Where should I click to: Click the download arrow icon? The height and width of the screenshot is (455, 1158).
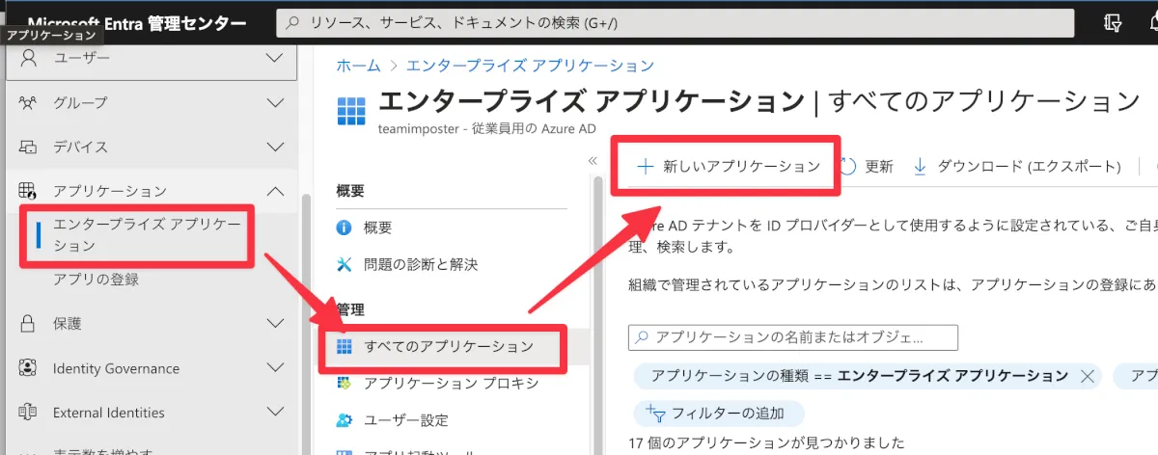[x=920, y=166]
